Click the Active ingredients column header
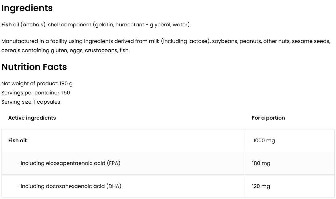This screenshot has width=336, height=199. [32, 118]
